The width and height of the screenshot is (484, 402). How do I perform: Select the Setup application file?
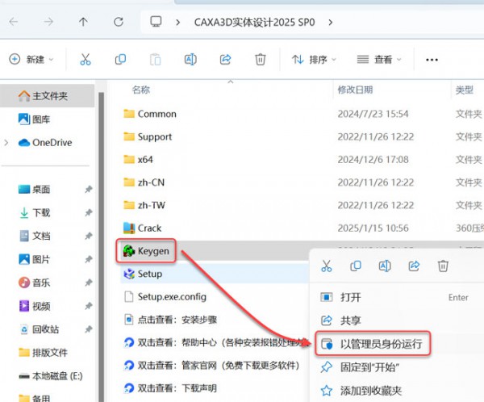click(143, 274)
